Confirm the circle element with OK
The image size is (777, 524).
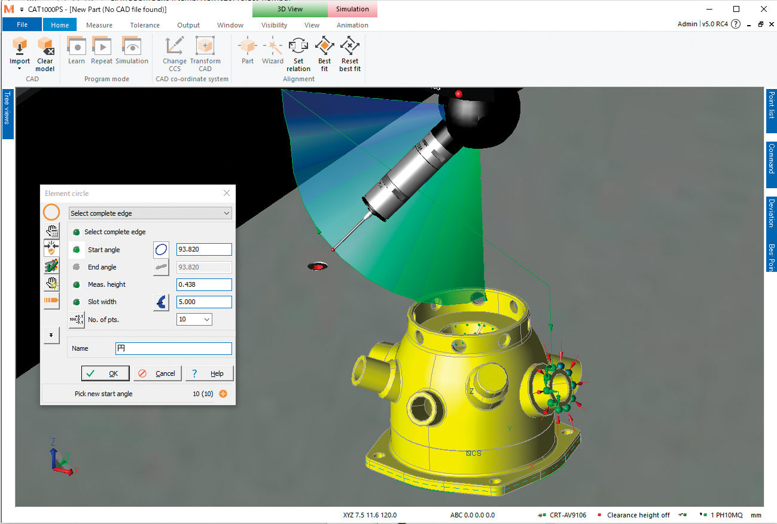105,373
